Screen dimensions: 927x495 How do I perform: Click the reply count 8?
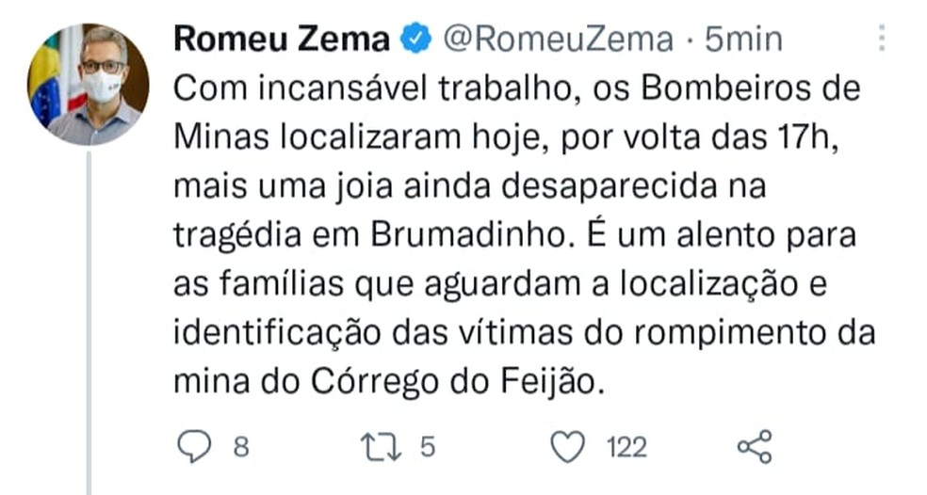(x=240, y=448)
